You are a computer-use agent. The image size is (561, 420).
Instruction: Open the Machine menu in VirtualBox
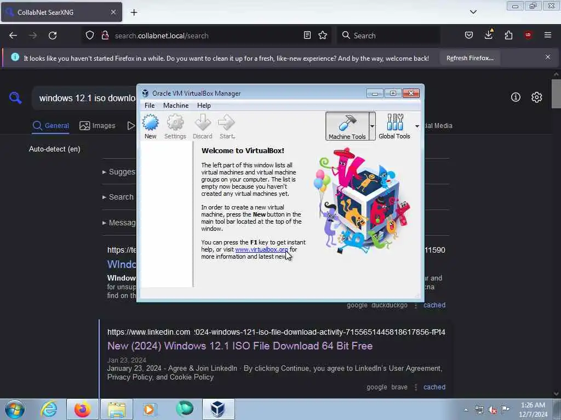[x=176, y=106]
